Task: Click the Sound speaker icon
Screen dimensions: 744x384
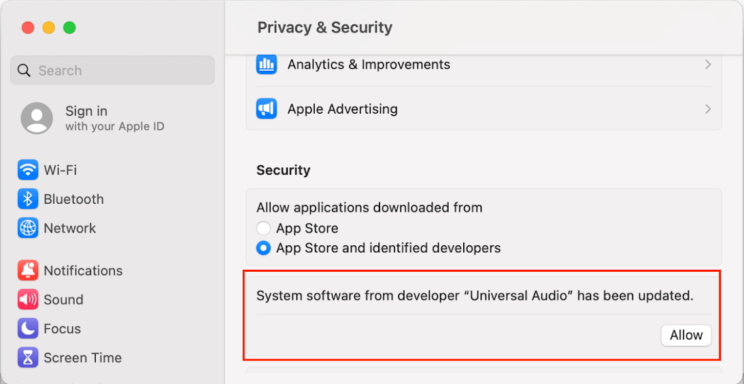Action: [x=28, y=300]
